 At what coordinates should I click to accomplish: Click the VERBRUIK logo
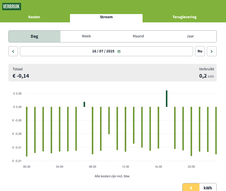click(x=12, y=6)
